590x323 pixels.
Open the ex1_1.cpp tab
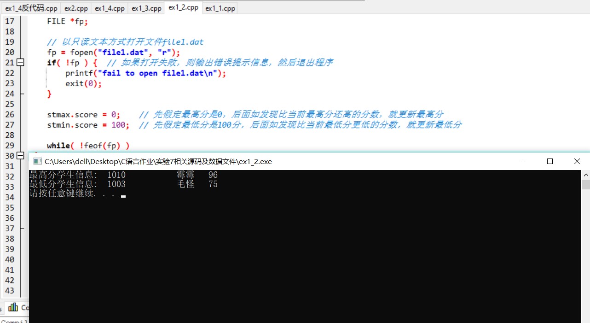220,8
